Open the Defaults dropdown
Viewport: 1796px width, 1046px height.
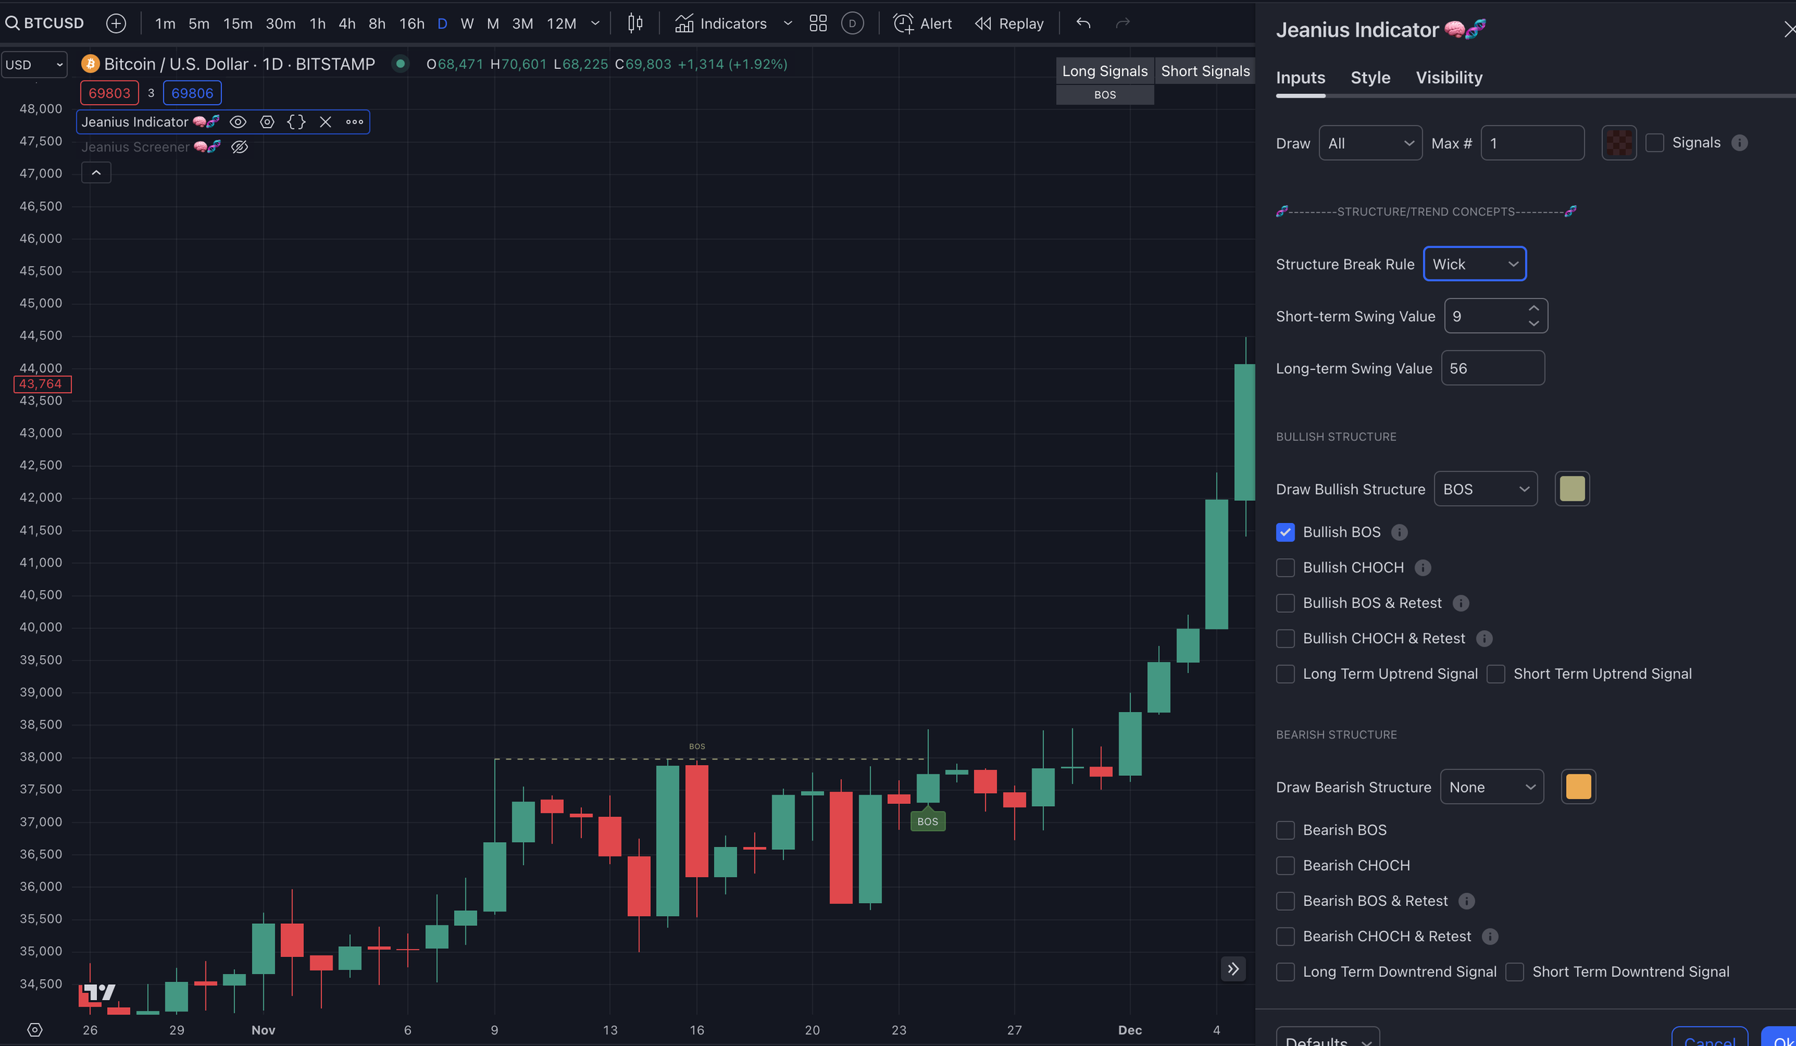1327,1038
